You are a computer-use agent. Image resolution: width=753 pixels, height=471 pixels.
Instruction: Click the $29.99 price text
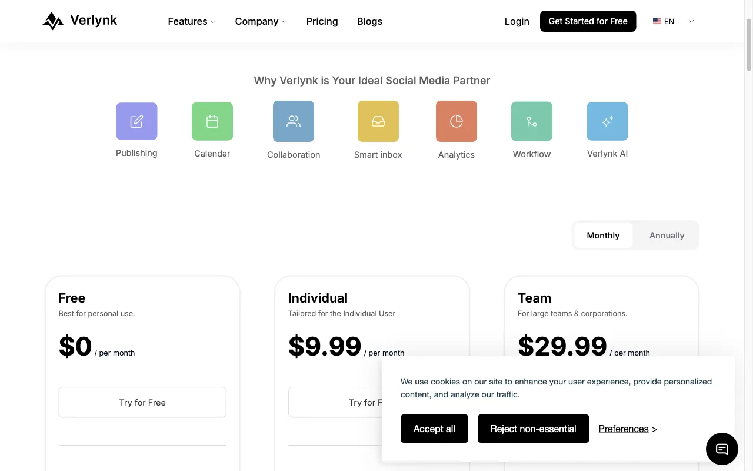click(562, 346)
